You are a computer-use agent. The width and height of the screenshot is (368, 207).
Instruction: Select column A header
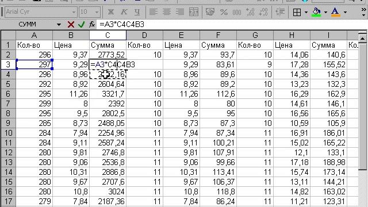pos(34,35)
